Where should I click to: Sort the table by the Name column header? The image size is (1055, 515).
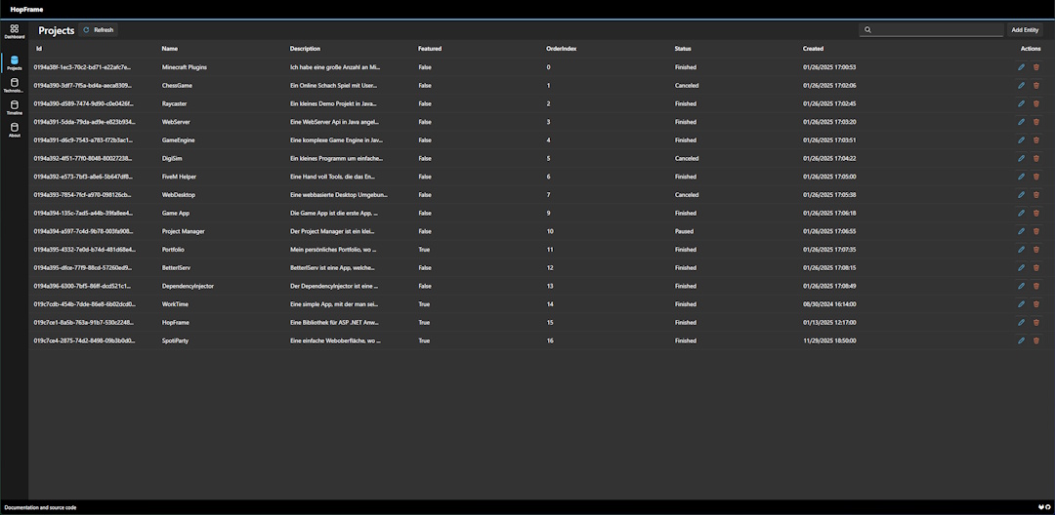170,49
